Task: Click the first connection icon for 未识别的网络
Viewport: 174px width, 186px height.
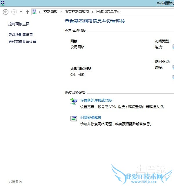Action: [x=173, y=67]
